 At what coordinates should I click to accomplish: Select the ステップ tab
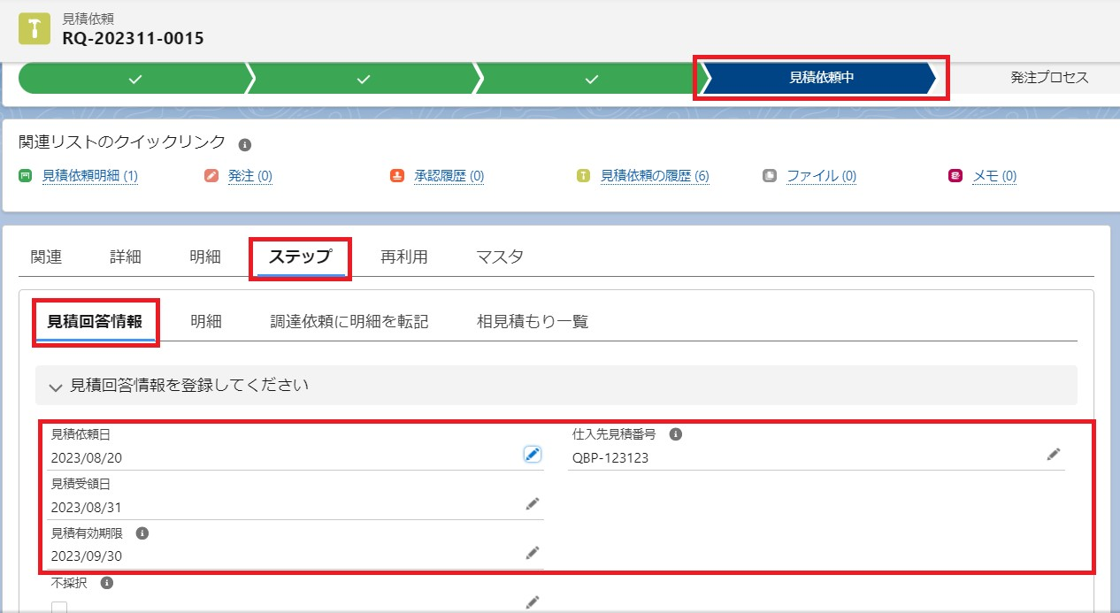pos(301,257)
